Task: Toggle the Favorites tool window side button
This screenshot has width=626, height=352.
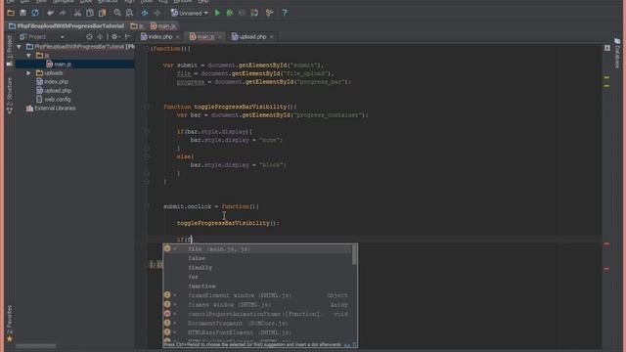Action: click(x=10, y=324)
